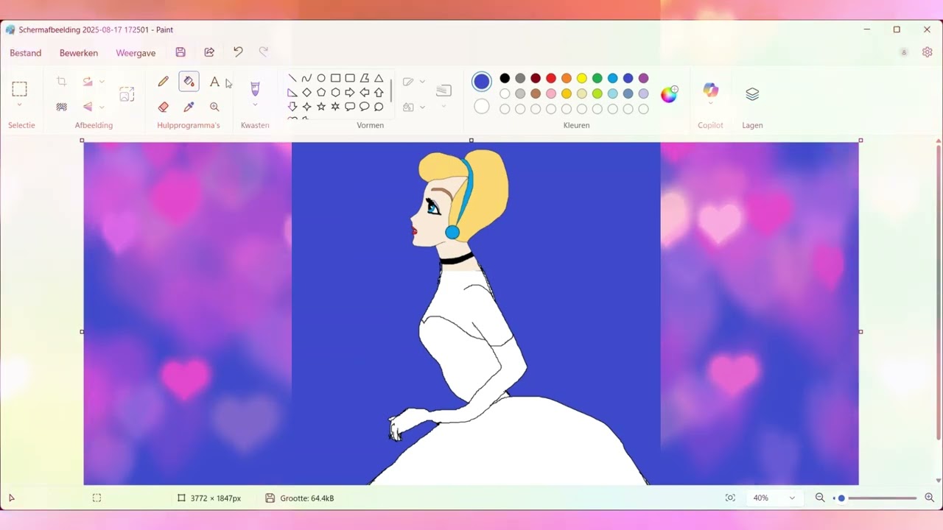Viewport: 943px width, 530px height.
Task: Open the Copilot button
Action: coord(710,90)
